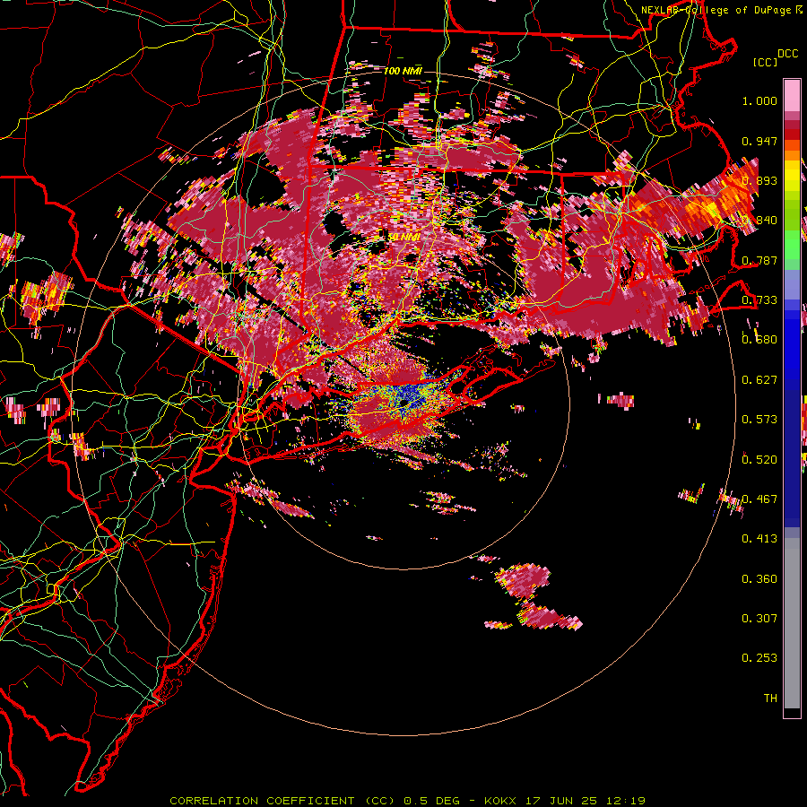This screenshot has height=807, width=807.
Task: Click the 12:19 timestamp in the caption
Action: point(627,801)
